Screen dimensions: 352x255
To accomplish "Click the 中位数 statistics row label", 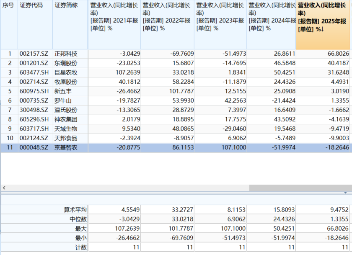I will [x=78, y=219].
